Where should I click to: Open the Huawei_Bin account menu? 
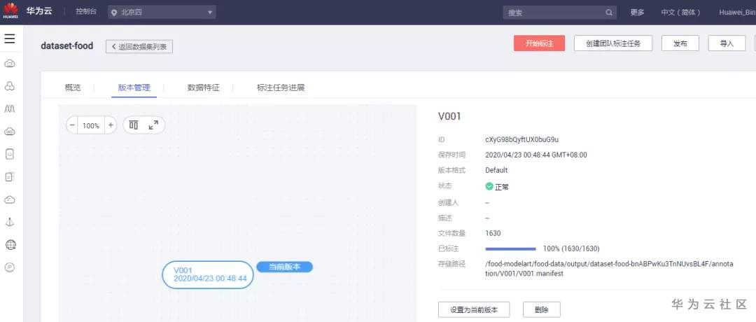[x=737, y=13]
